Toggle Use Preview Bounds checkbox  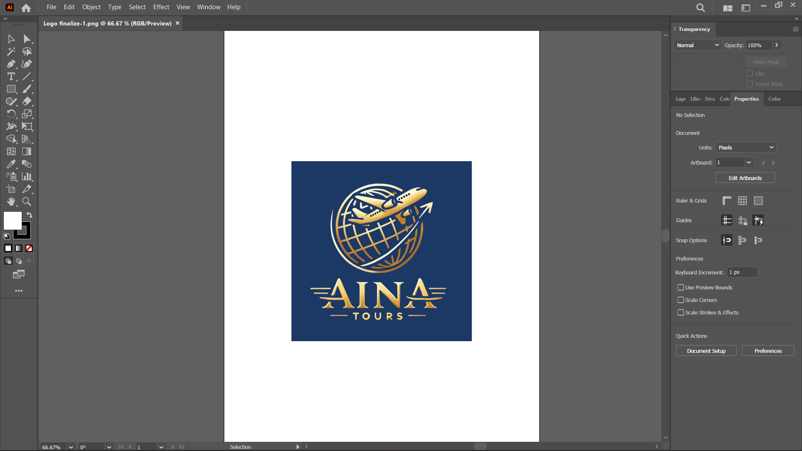(680, 287)
